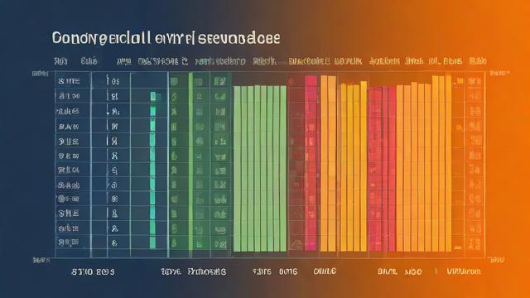Image resolution: width=530 pixels, height=298 pixels.
Task: Select the thin teal bar column
Action: (152, 171)
